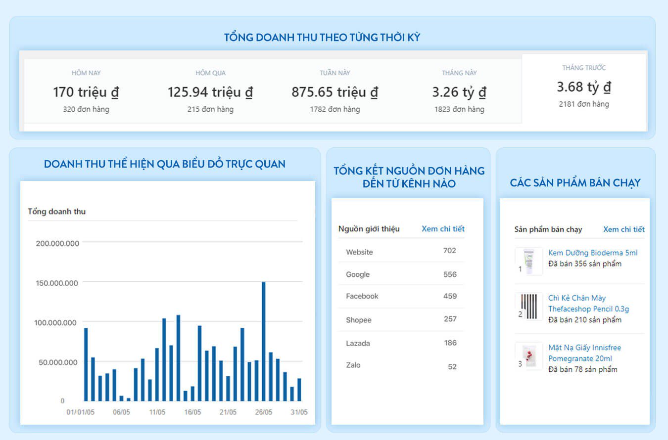Select the Hôm nay revenue tab

pos(86,91)
